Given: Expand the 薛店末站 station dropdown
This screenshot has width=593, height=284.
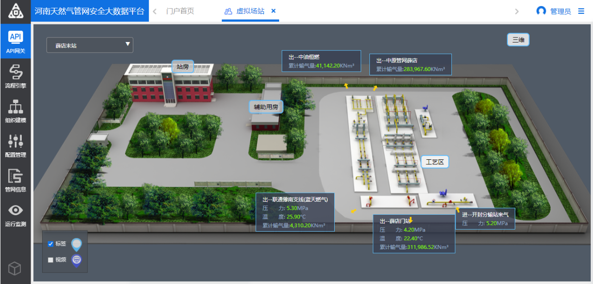Looking at the screenshot, I should (90, 45).
